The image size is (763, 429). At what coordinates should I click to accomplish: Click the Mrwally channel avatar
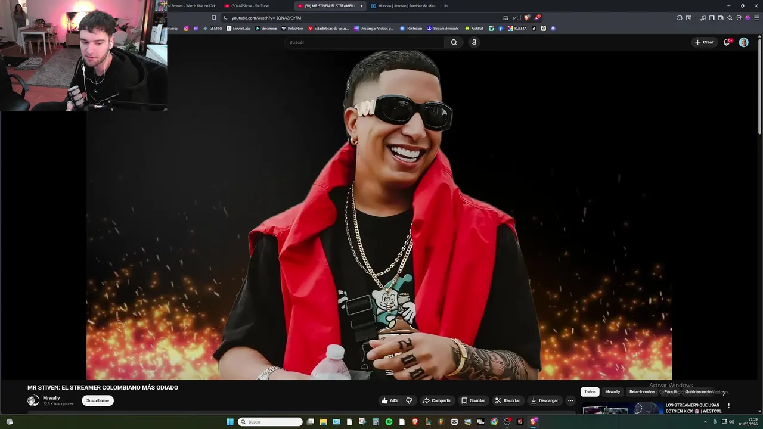(33, 400)
